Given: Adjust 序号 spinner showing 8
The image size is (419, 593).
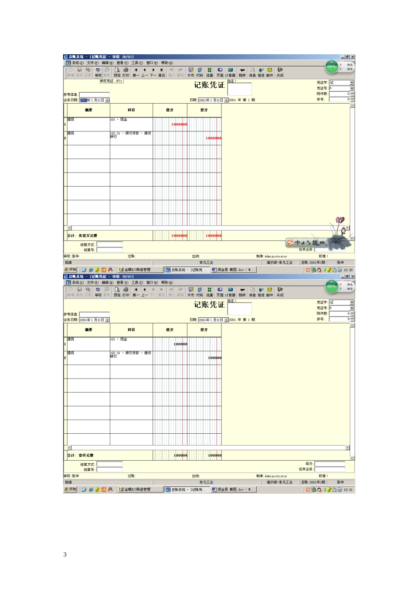Looking at the screenshot, I should click(352, 99).
